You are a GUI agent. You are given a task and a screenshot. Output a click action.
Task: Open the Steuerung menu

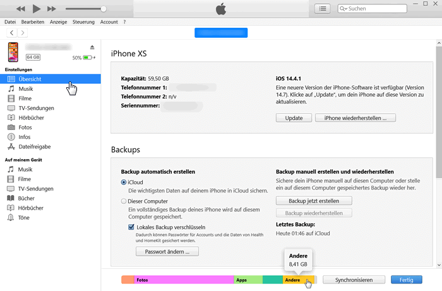(x=83, y=22)
